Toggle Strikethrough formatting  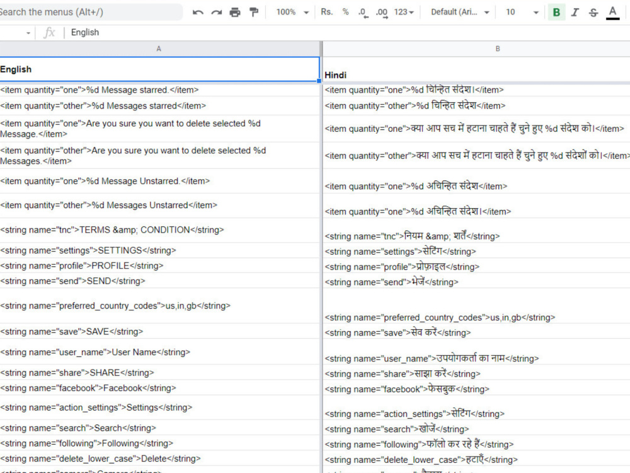pos(593,13)
